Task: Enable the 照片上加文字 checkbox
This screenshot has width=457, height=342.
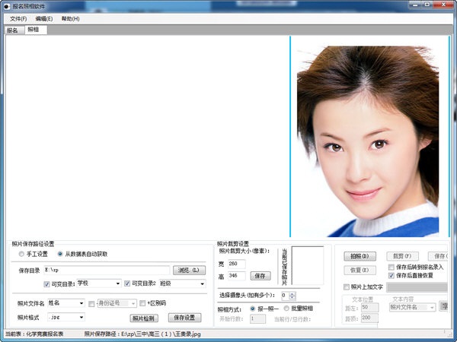Action: point(347,287)
